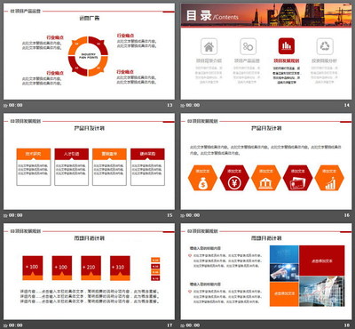
Task: Click the orange text block on slide 18
Action: (284, 293)
